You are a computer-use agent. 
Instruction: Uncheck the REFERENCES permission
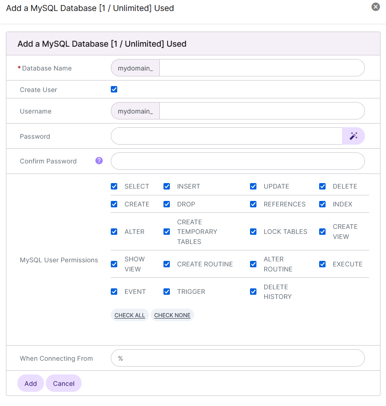coord(253,204)
